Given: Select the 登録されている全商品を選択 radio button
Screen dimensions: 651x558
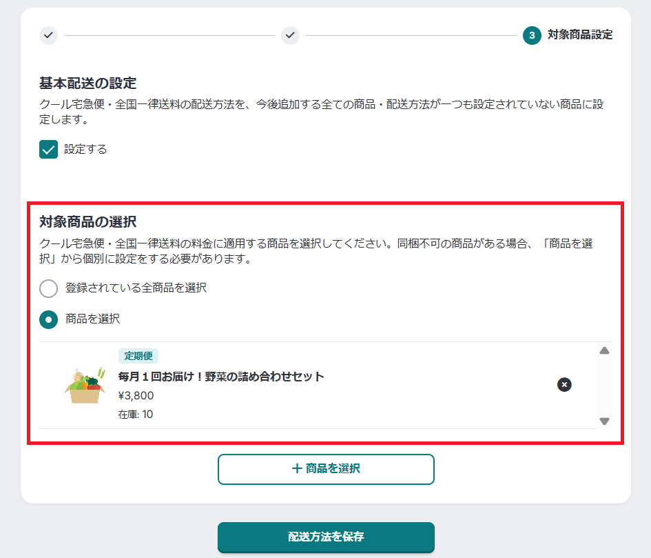Looking at the screenshot, I should tap(49, 288).
